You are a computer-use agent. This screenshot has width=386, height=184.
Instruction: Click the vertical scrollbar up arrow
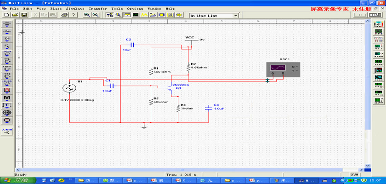tap(368, 22)
